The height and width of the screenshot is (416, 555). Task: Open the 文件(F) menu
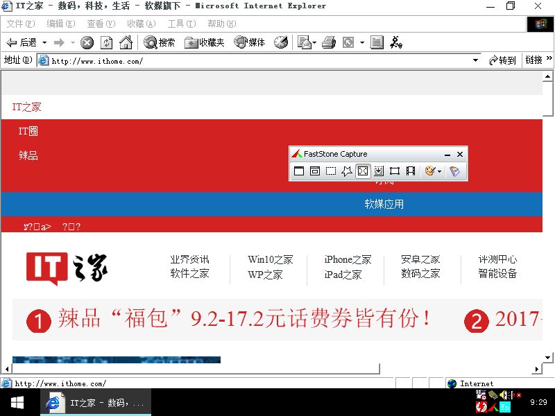click(21, 24)
